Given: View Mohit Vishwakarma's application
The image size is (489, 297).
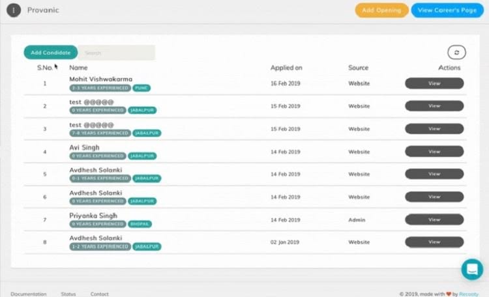Looking at the screenshot, I should 434,83.
